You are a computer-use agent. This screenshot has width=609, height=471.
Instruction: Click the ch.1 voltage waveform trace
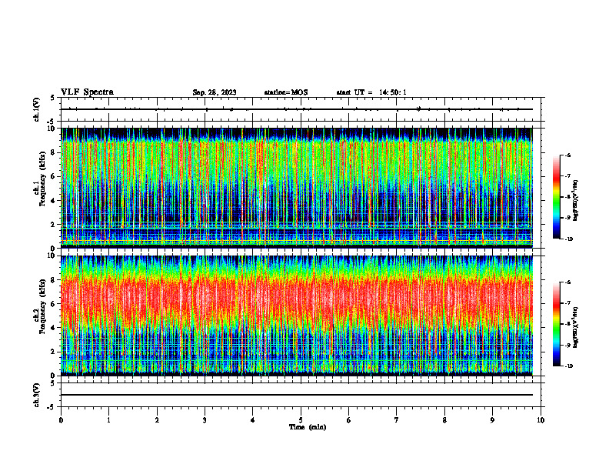pos(297,109)
